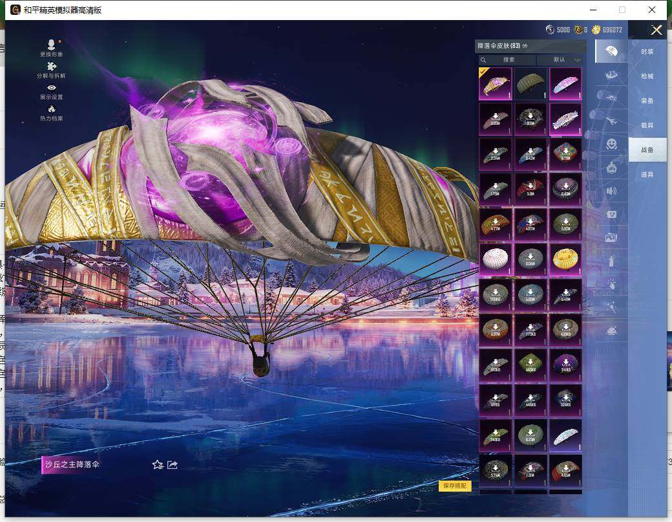672x522 pixels.
Task: Minimize the emulator window
Action: [594, 10]
